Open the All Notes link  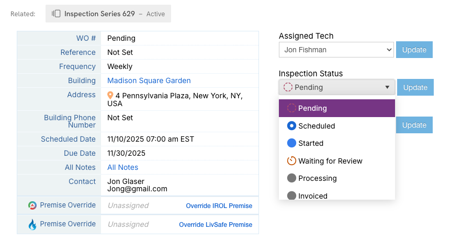click(122, 167)
